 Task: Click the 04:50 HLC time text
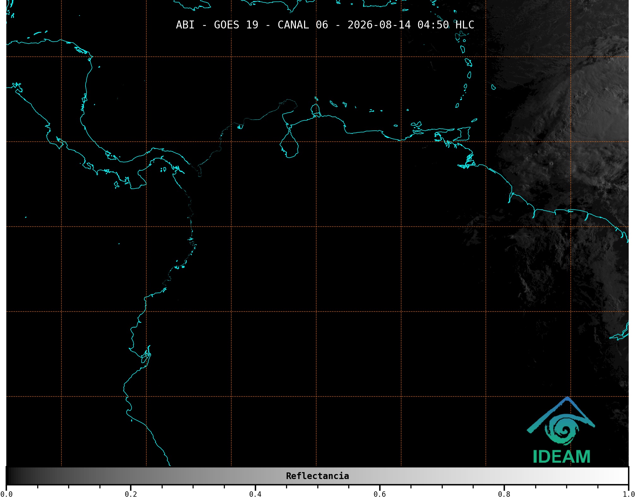(x=446, y=25)
